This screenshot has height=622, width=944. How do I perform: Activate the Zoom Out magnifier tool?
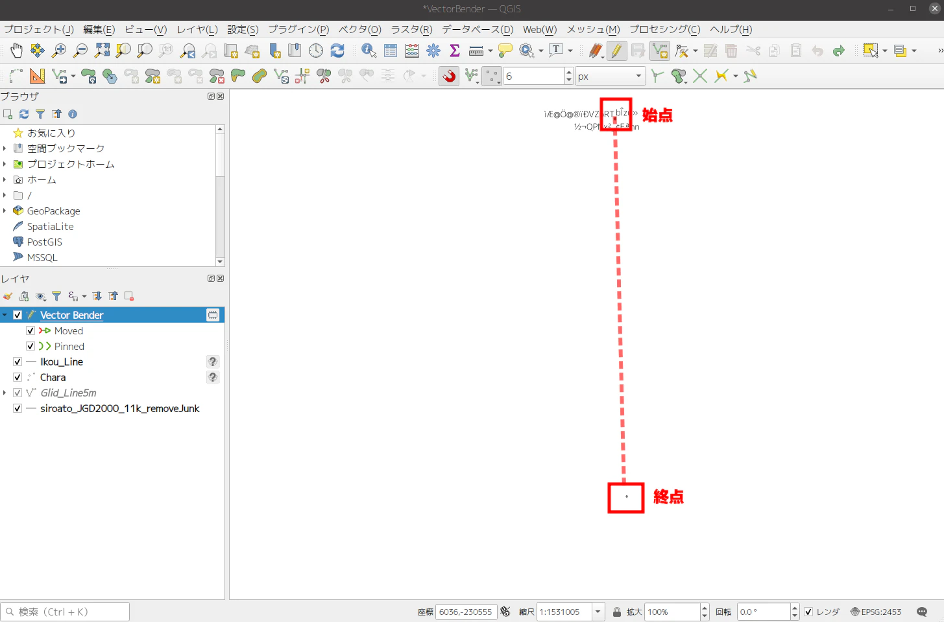tap(80, 51)
